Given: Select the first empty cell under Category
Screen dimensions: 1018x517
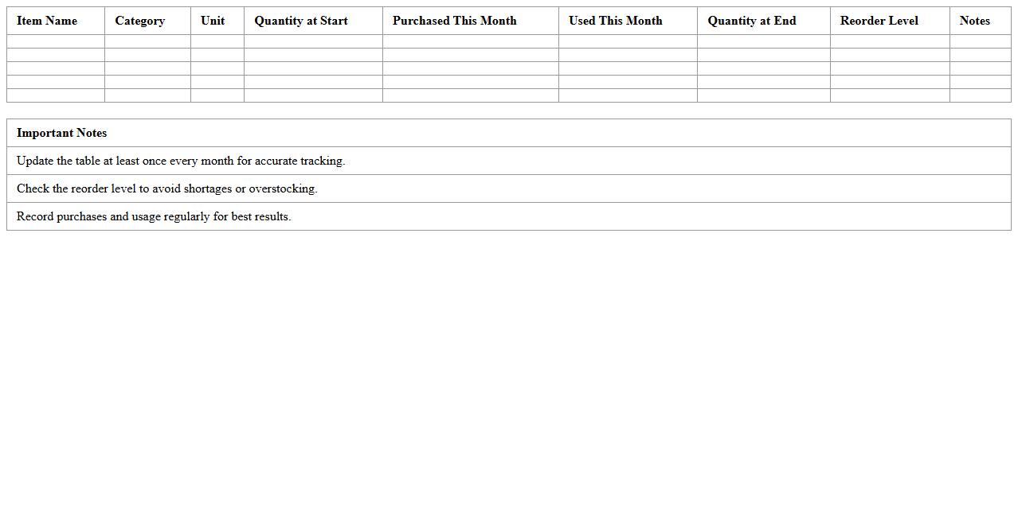Looking at the screenshot, I should tap(147, 41).
